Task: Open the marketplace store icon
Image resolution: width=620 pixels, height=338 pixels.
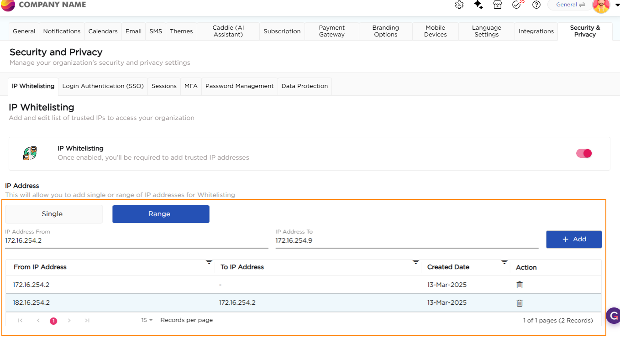Action: point(498,5)
